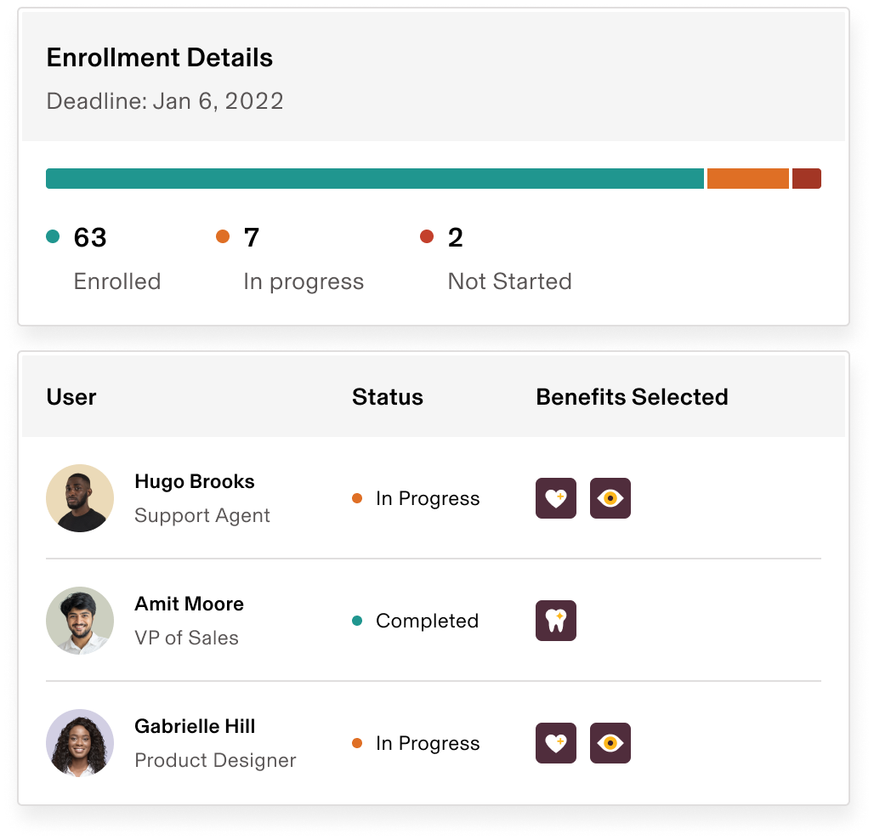Click the Benefits Selected column header
Screen dimensions: 874x840
coord(632,397)
